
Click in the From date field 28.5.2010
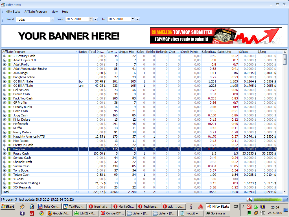(x=77, y=19)
